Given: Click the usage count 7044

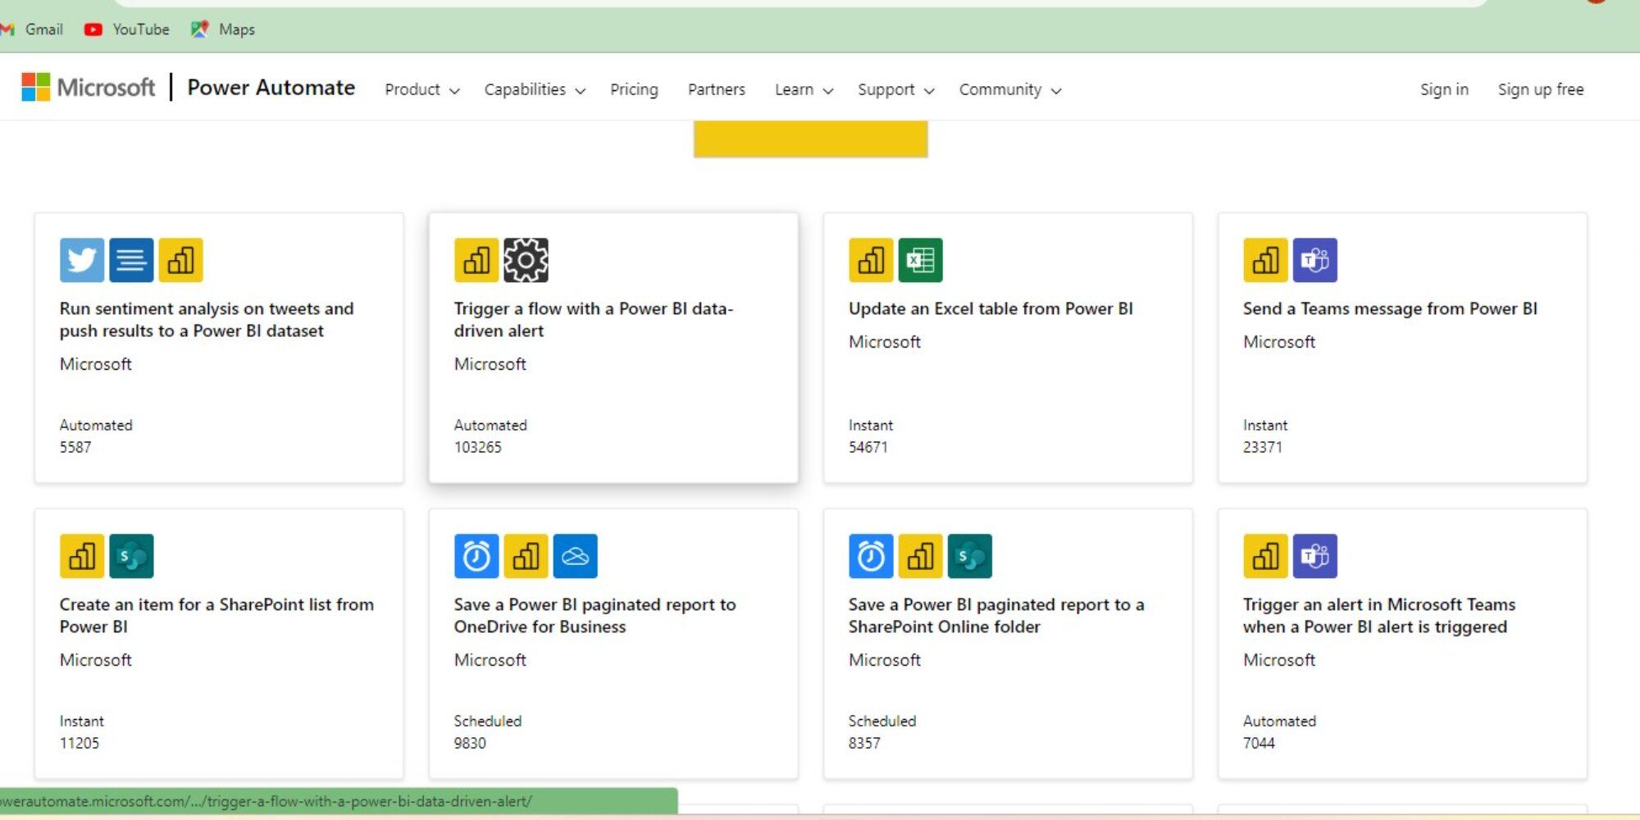Looking at the screenshot, I should click(x=1259, y=744).
